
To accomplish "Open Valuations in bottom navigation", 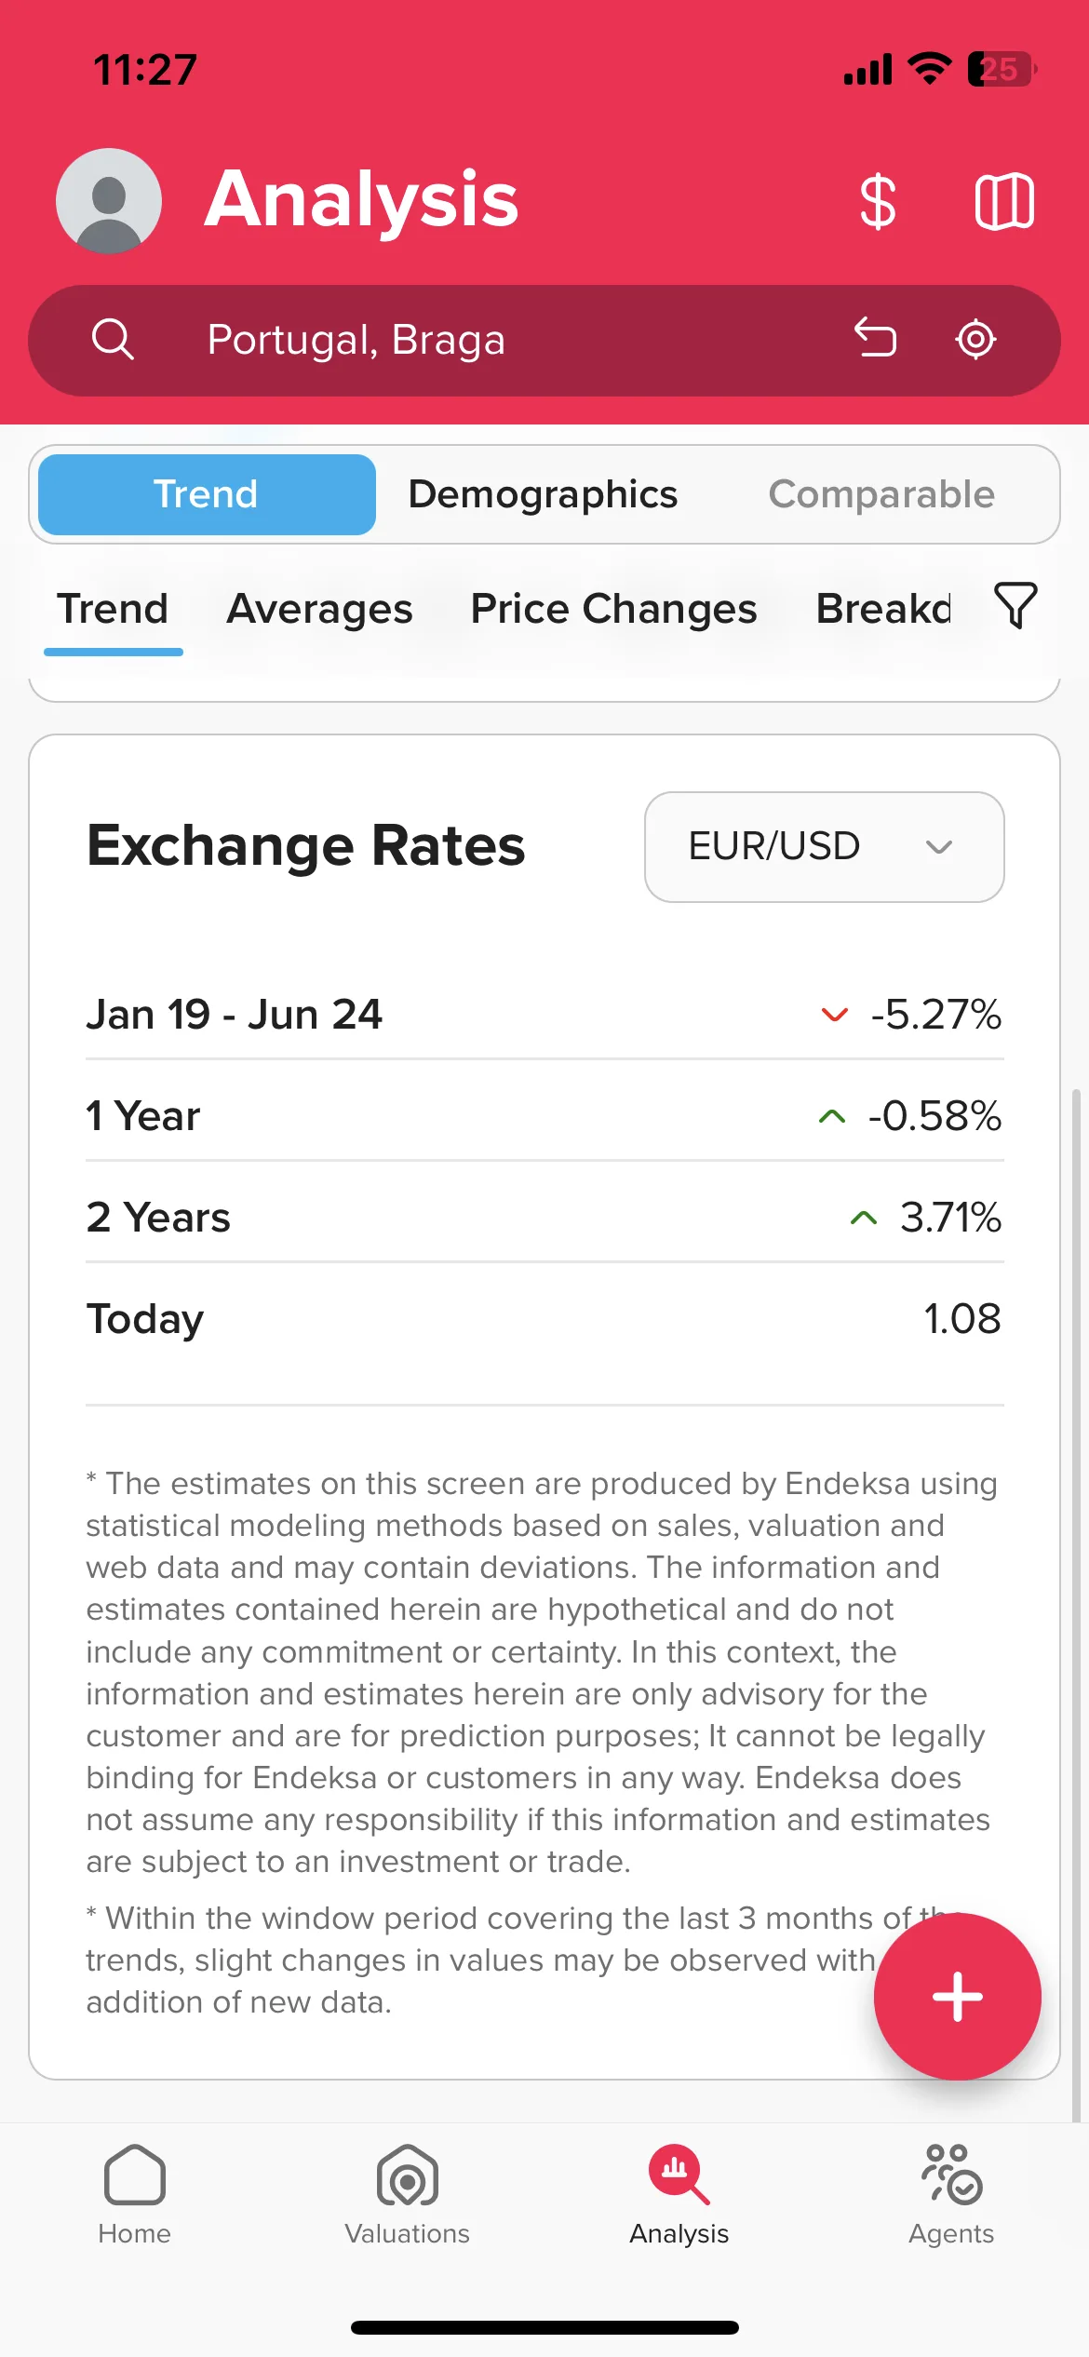I will tap(407, 2195).
